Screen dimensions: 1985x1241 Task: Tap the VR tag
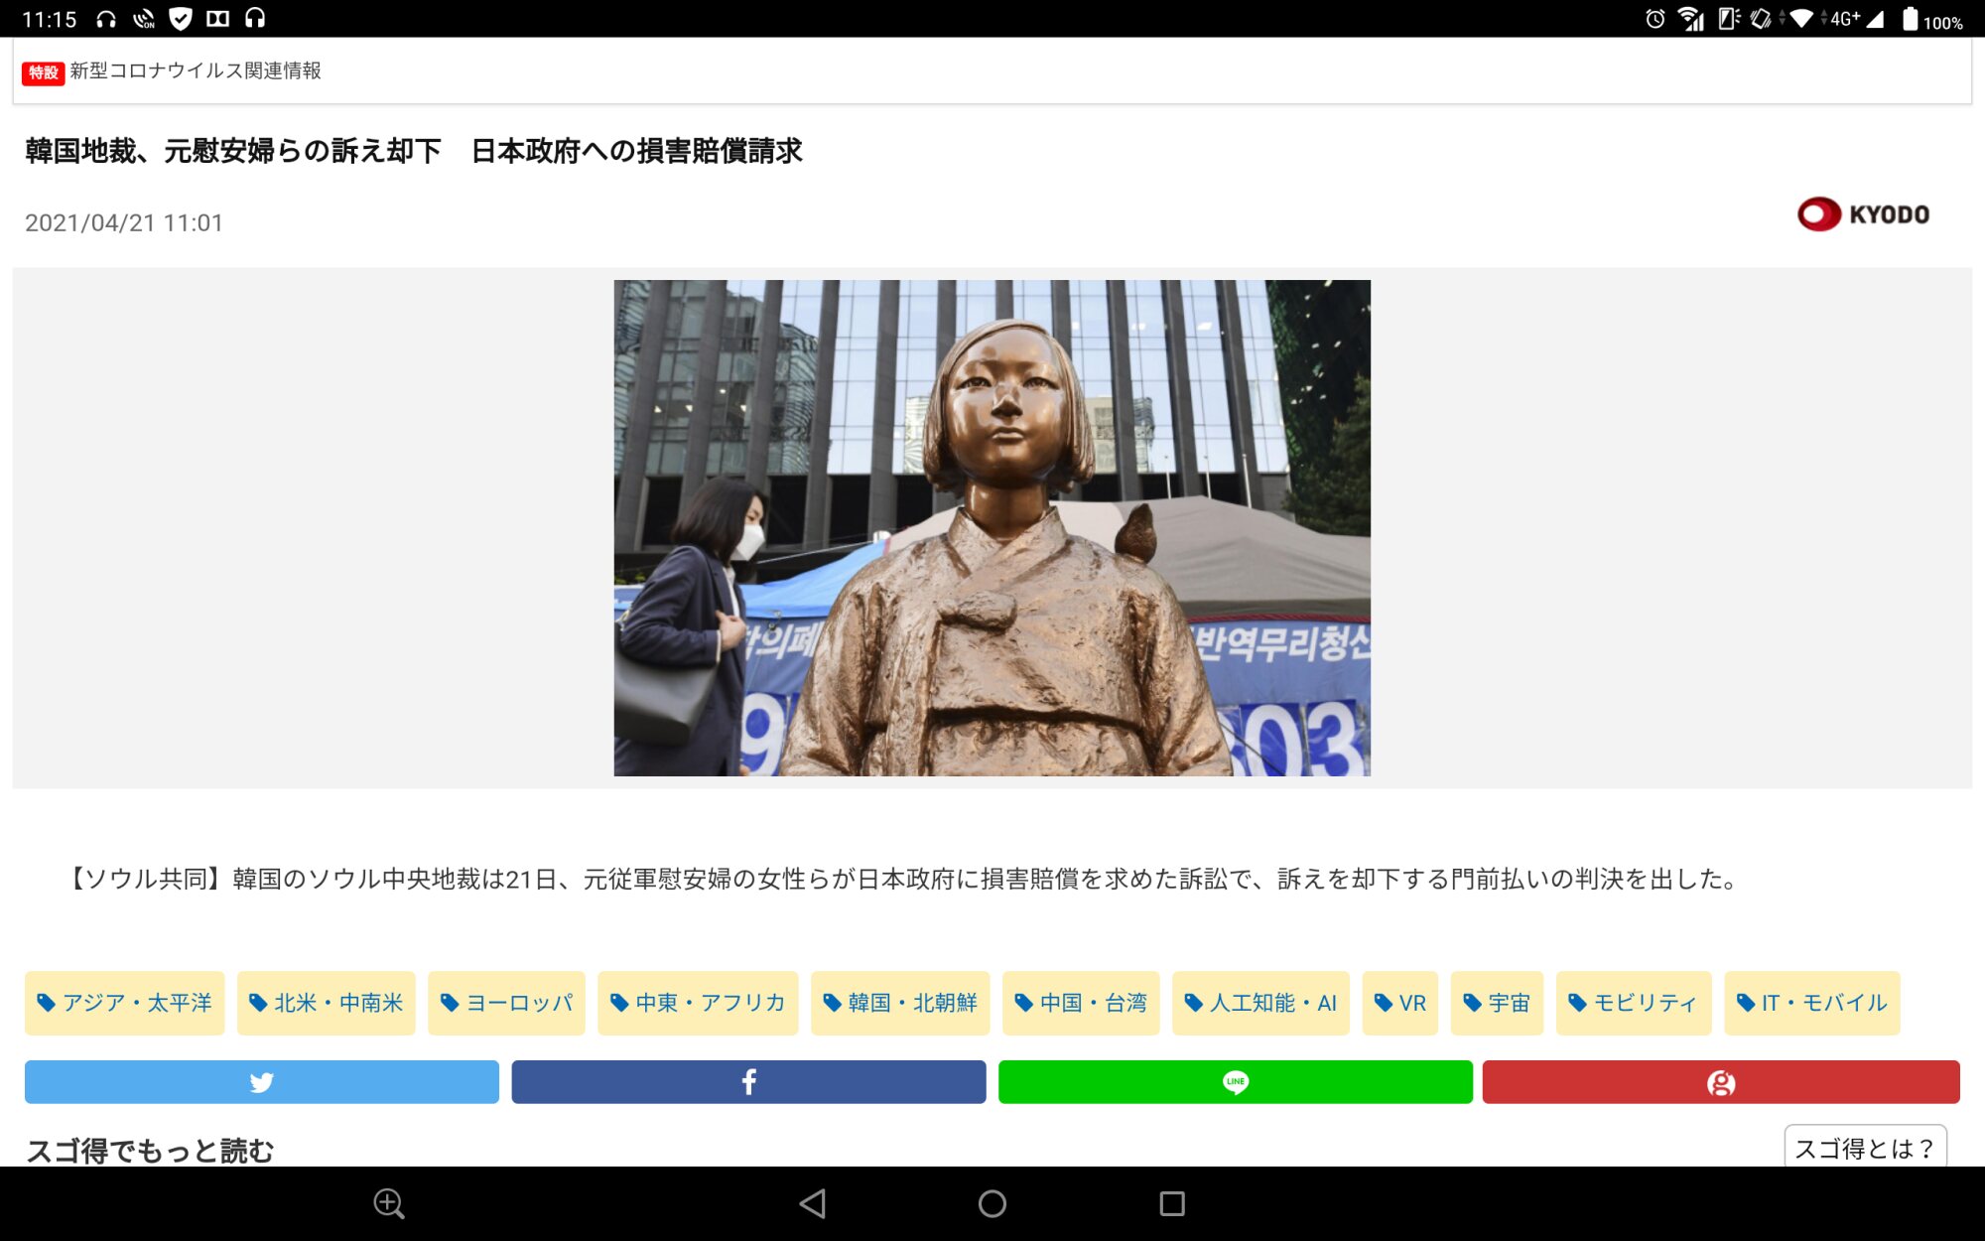coord(1399,1003)
